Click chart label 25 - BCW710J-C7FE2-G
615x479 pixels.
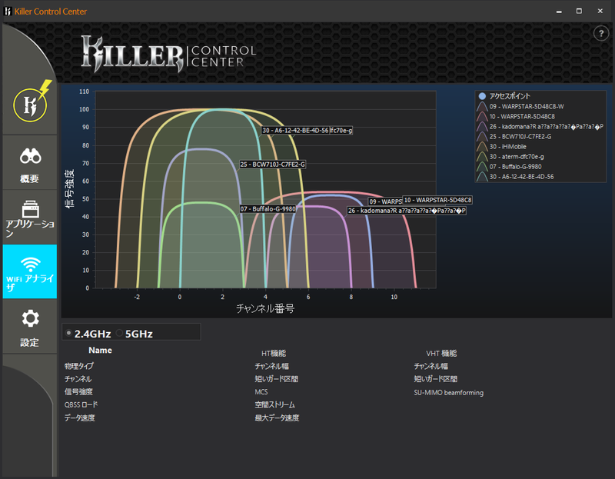[273, 165]
